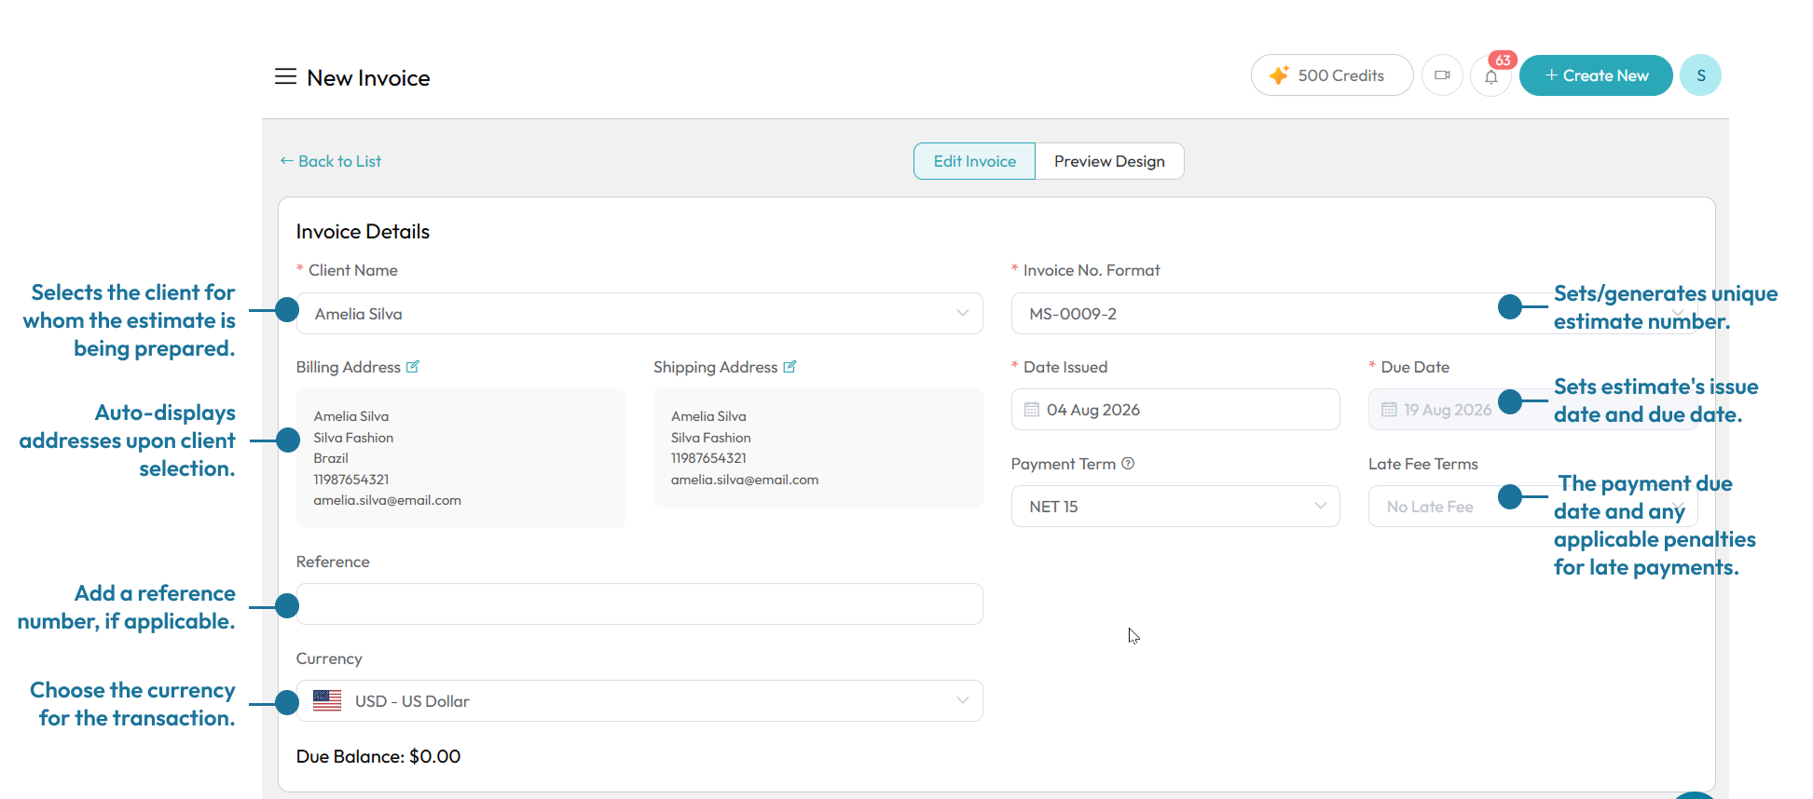The height and width of the screenshot is (799, 1813).
Task: Edit the Shipping Address pencil icon
Action: pyautogui.click(x=790, y=367)
